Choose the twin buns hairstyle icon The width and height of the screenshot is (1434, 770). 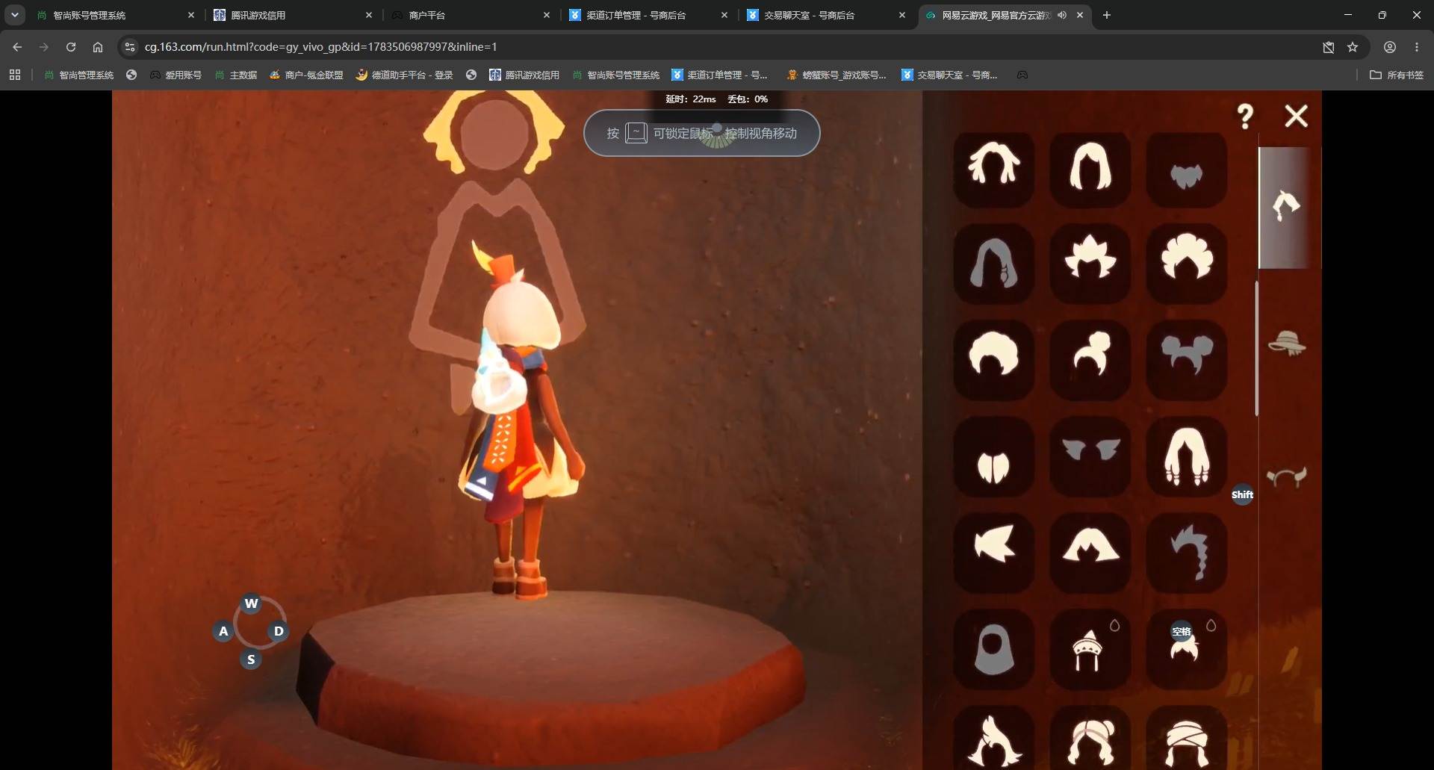click(x=1187, y=358)
